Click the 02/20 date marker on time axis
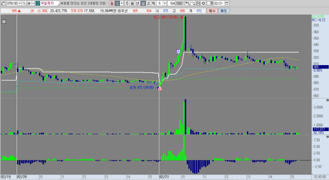This screenshot has width=329, height=180. pos(22,177)
